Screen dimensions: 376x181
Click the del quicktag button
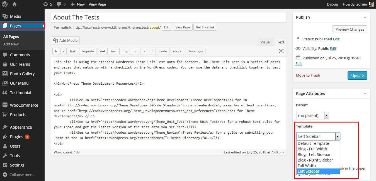pos(103,51)
